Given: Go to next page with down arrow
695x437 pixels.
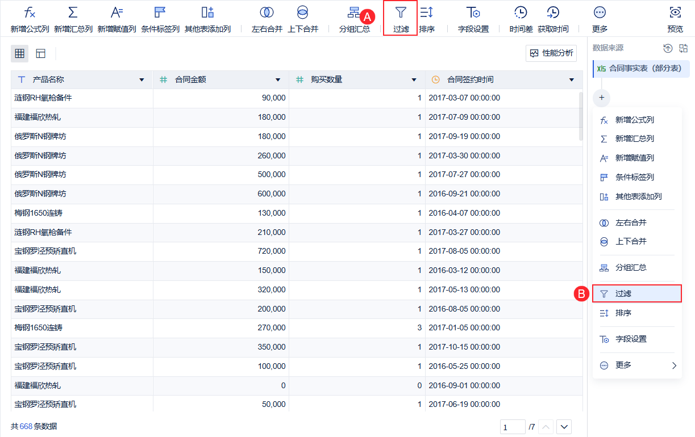Looking at the screenshot, I should tap(564, 427).
